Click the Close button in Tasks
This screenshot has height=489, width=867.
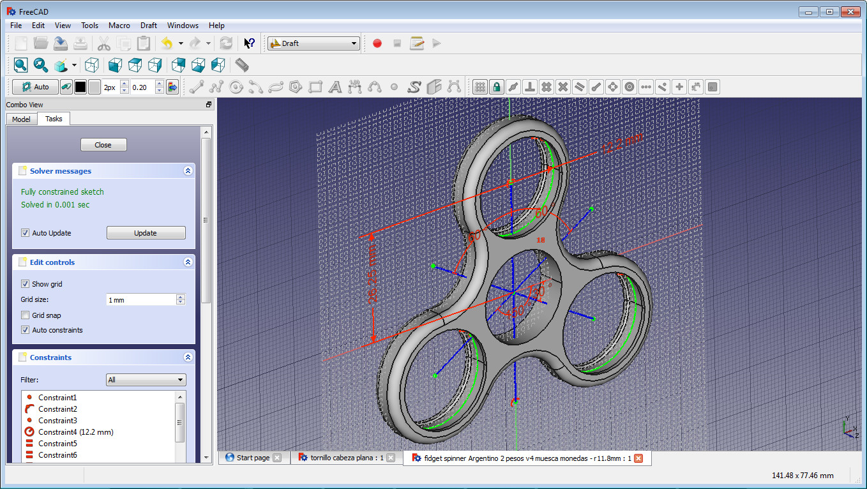tap(103, 145)
